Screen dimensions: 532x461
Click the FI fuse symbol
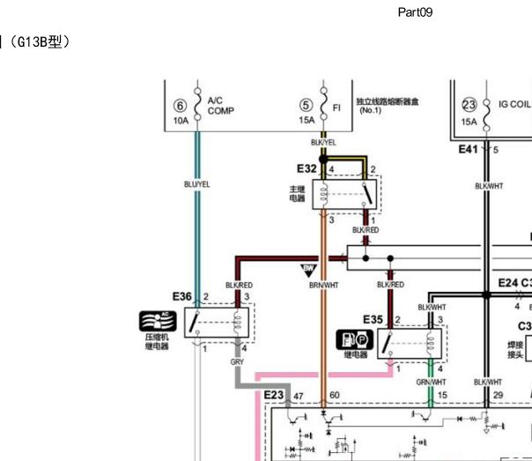[x=323, y=104]
